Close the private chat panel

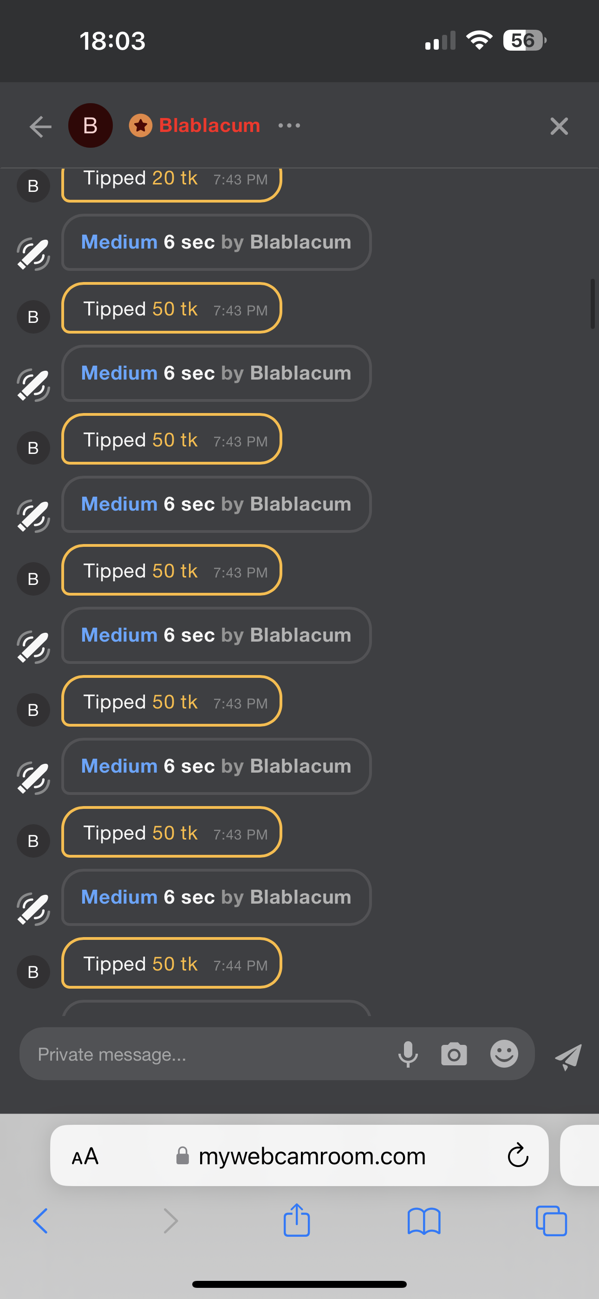coord(559,126)
